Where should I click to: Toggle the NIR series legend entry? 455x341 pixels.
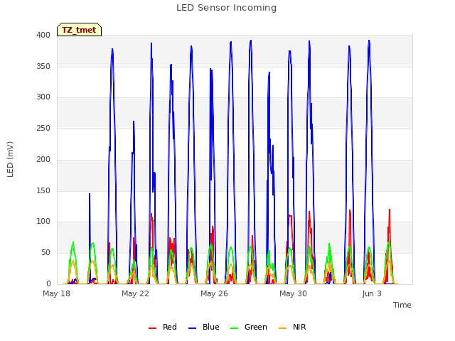(x=292, y=327)
